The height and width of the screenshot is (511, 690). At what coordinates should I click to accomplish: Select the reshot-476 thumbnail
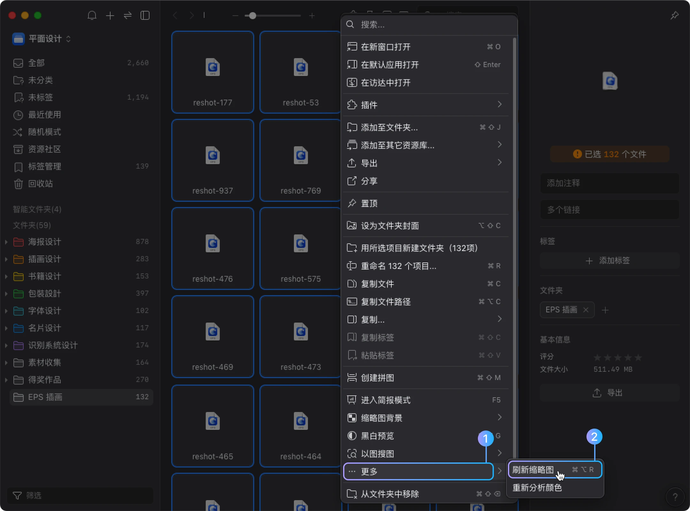pyautogui.click(x=213, y=248)
